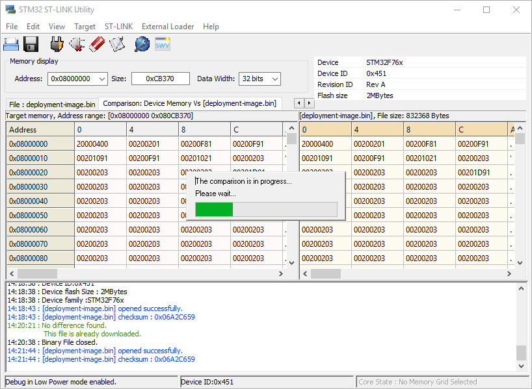Click cell 20000400 in target memory grid

[100, 144]
